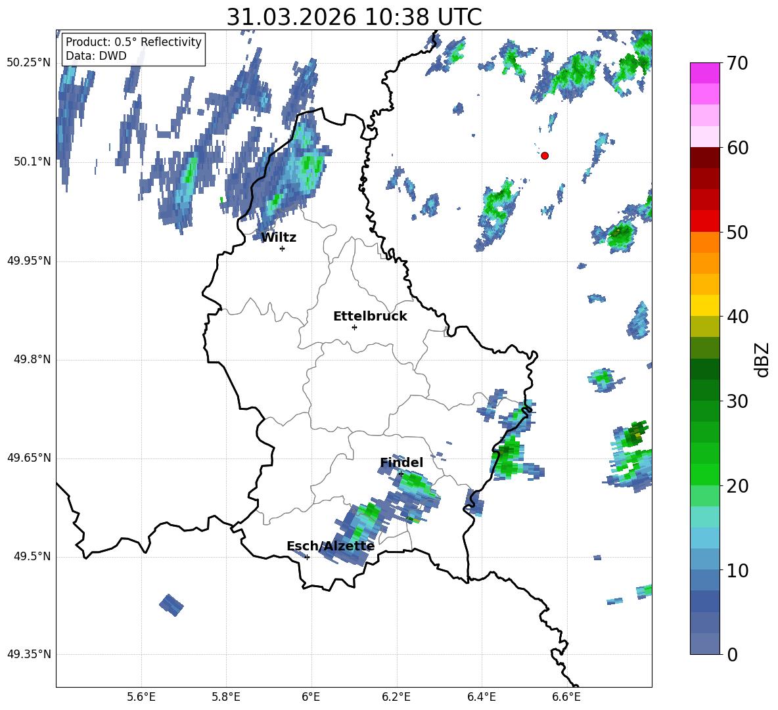
Task: Click the 60 value on the colorbar
Action: [x=737, y=148]
